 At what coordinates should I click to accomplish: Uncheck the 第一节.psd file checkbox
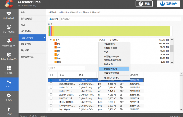51,80
